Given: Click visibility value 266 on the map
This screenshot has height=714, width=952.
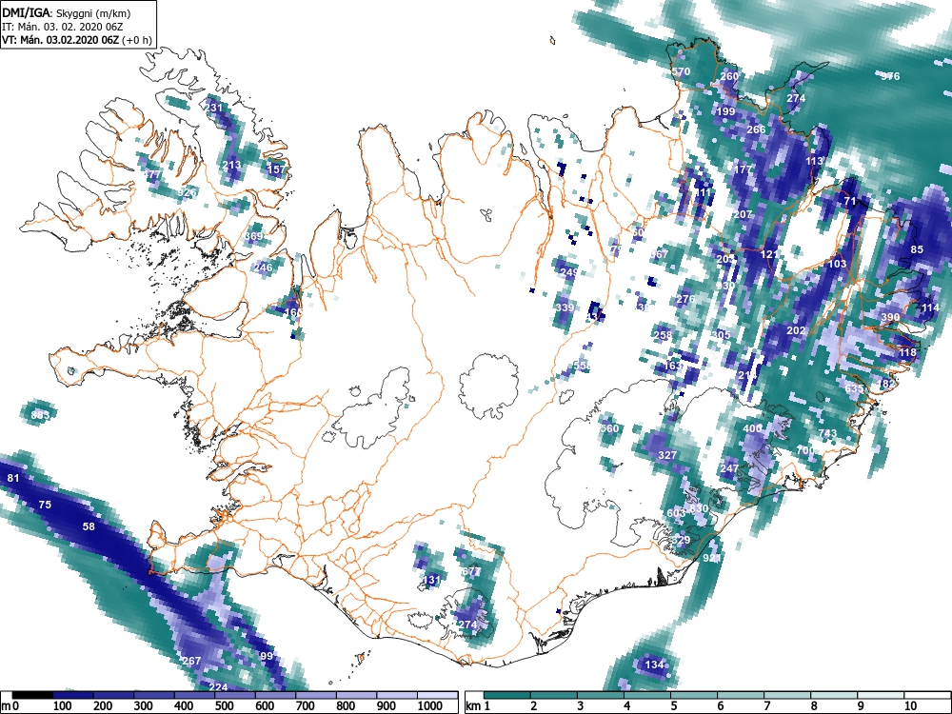Looking at the screenshot, I should (x=756, y=129).
